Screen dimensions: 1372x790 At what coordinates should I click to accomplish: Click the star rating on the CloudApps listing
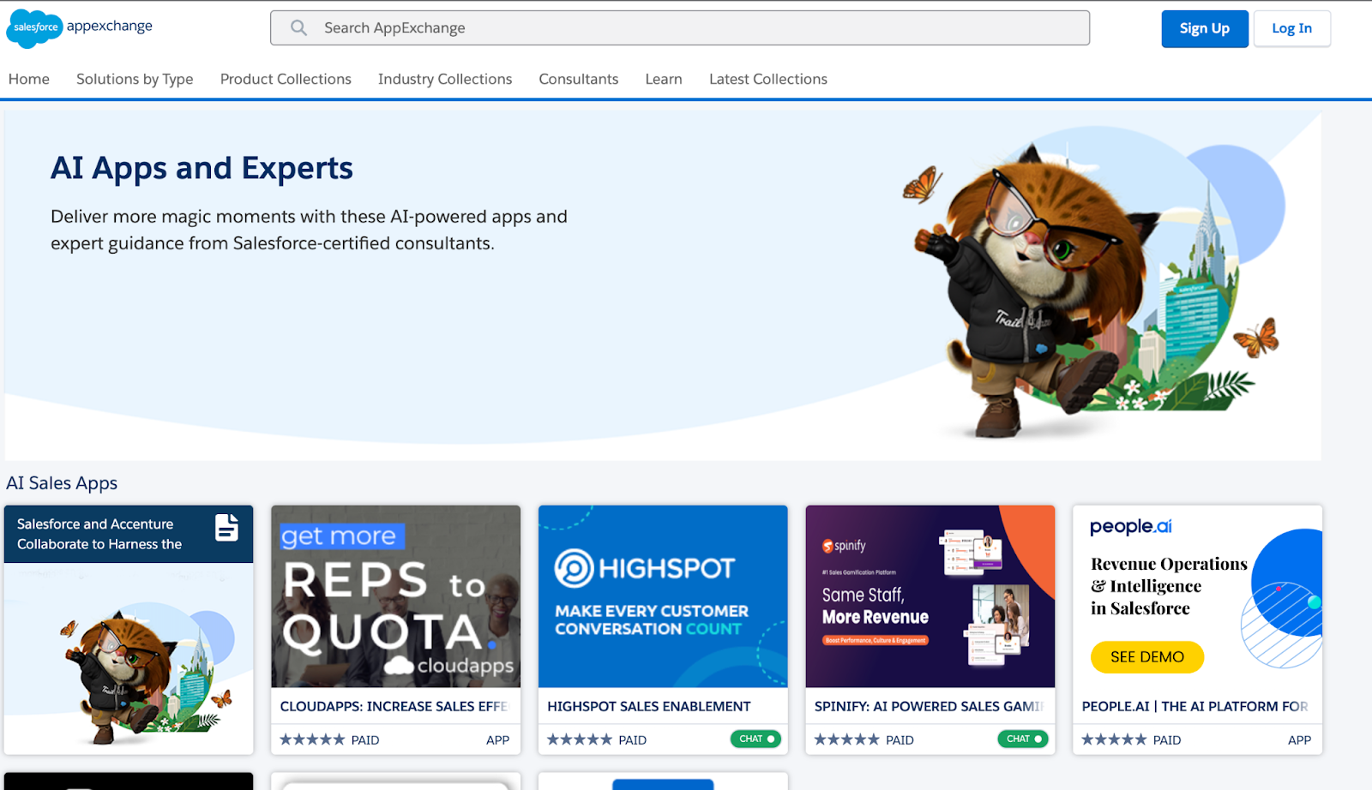(x=311, y=739)
